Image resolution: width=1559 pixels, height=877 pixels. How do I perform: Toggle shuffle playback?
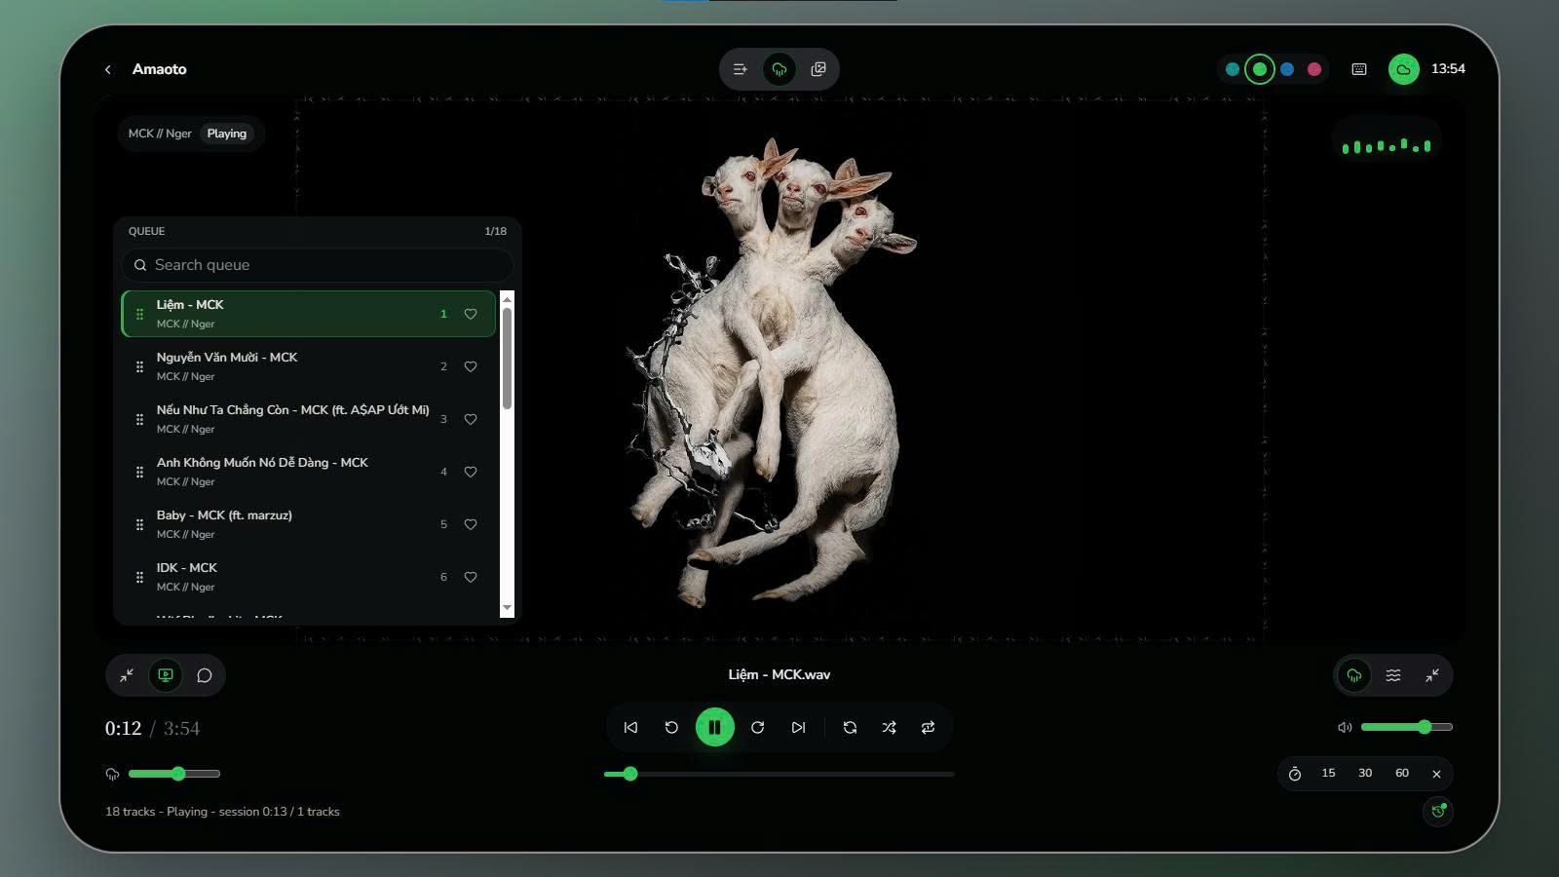889,728
